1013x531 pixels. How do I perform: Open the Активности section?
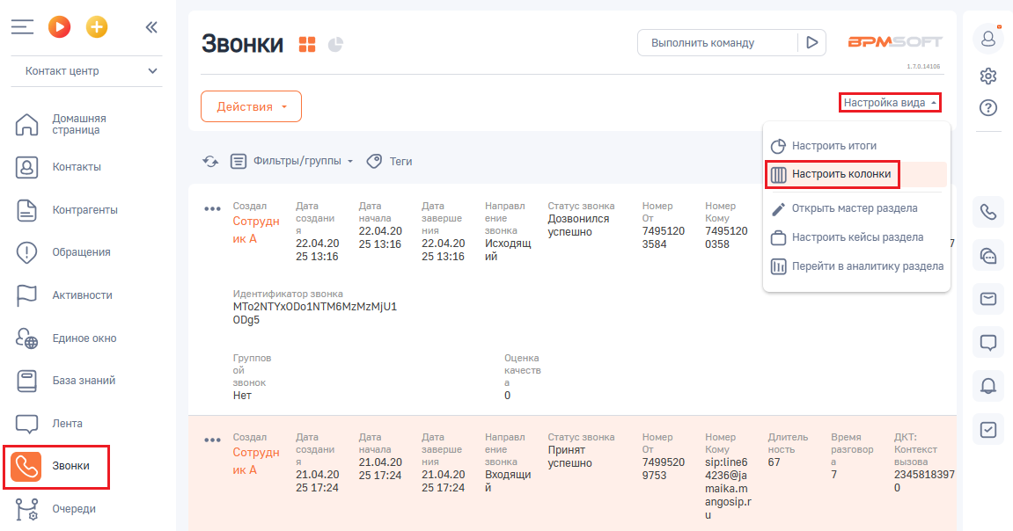[64, 295]
